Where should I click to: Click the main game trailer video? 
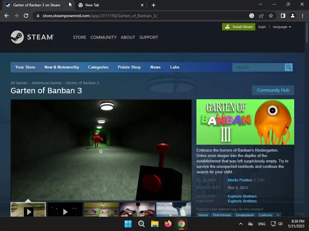pyautogui.click(x=101, y=150)
